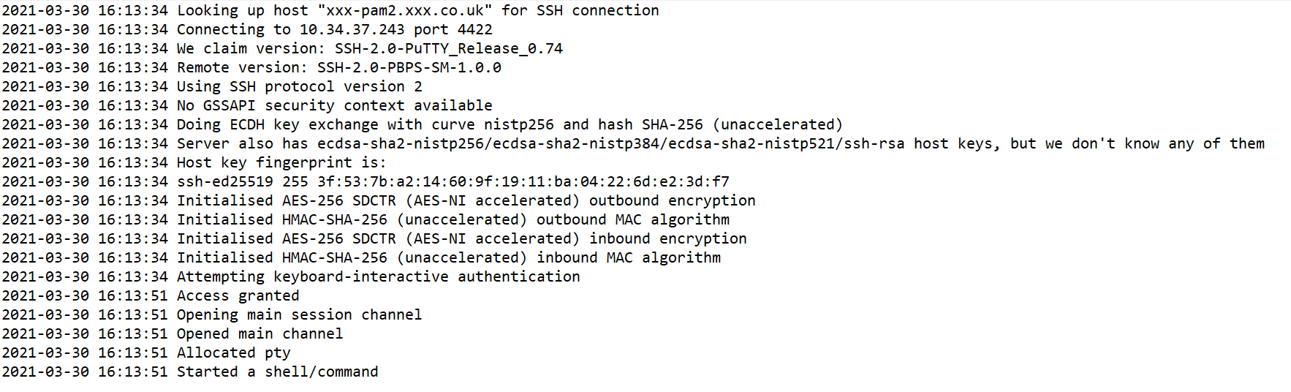Viewport: 1291px width, 392px height.
Task: Click the 'Started a shell/command' line
Action: (x=277, y=372)
